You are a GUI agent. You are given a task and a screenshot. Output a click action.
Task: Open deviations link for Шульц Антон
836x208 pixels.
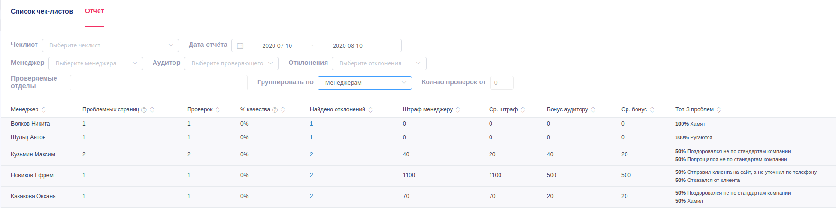(311, 137)
